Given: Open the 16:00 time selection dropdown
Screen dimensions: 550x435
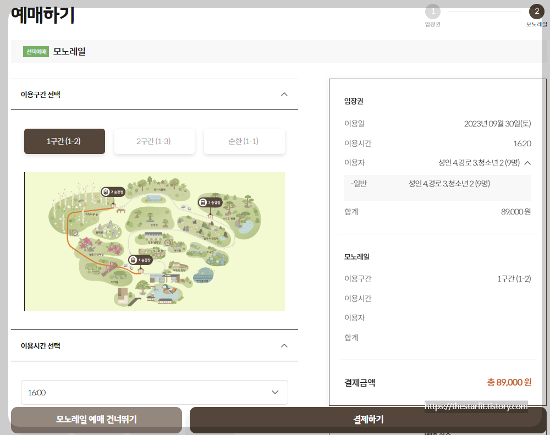Looking at the screenshot, I should 155,392.
